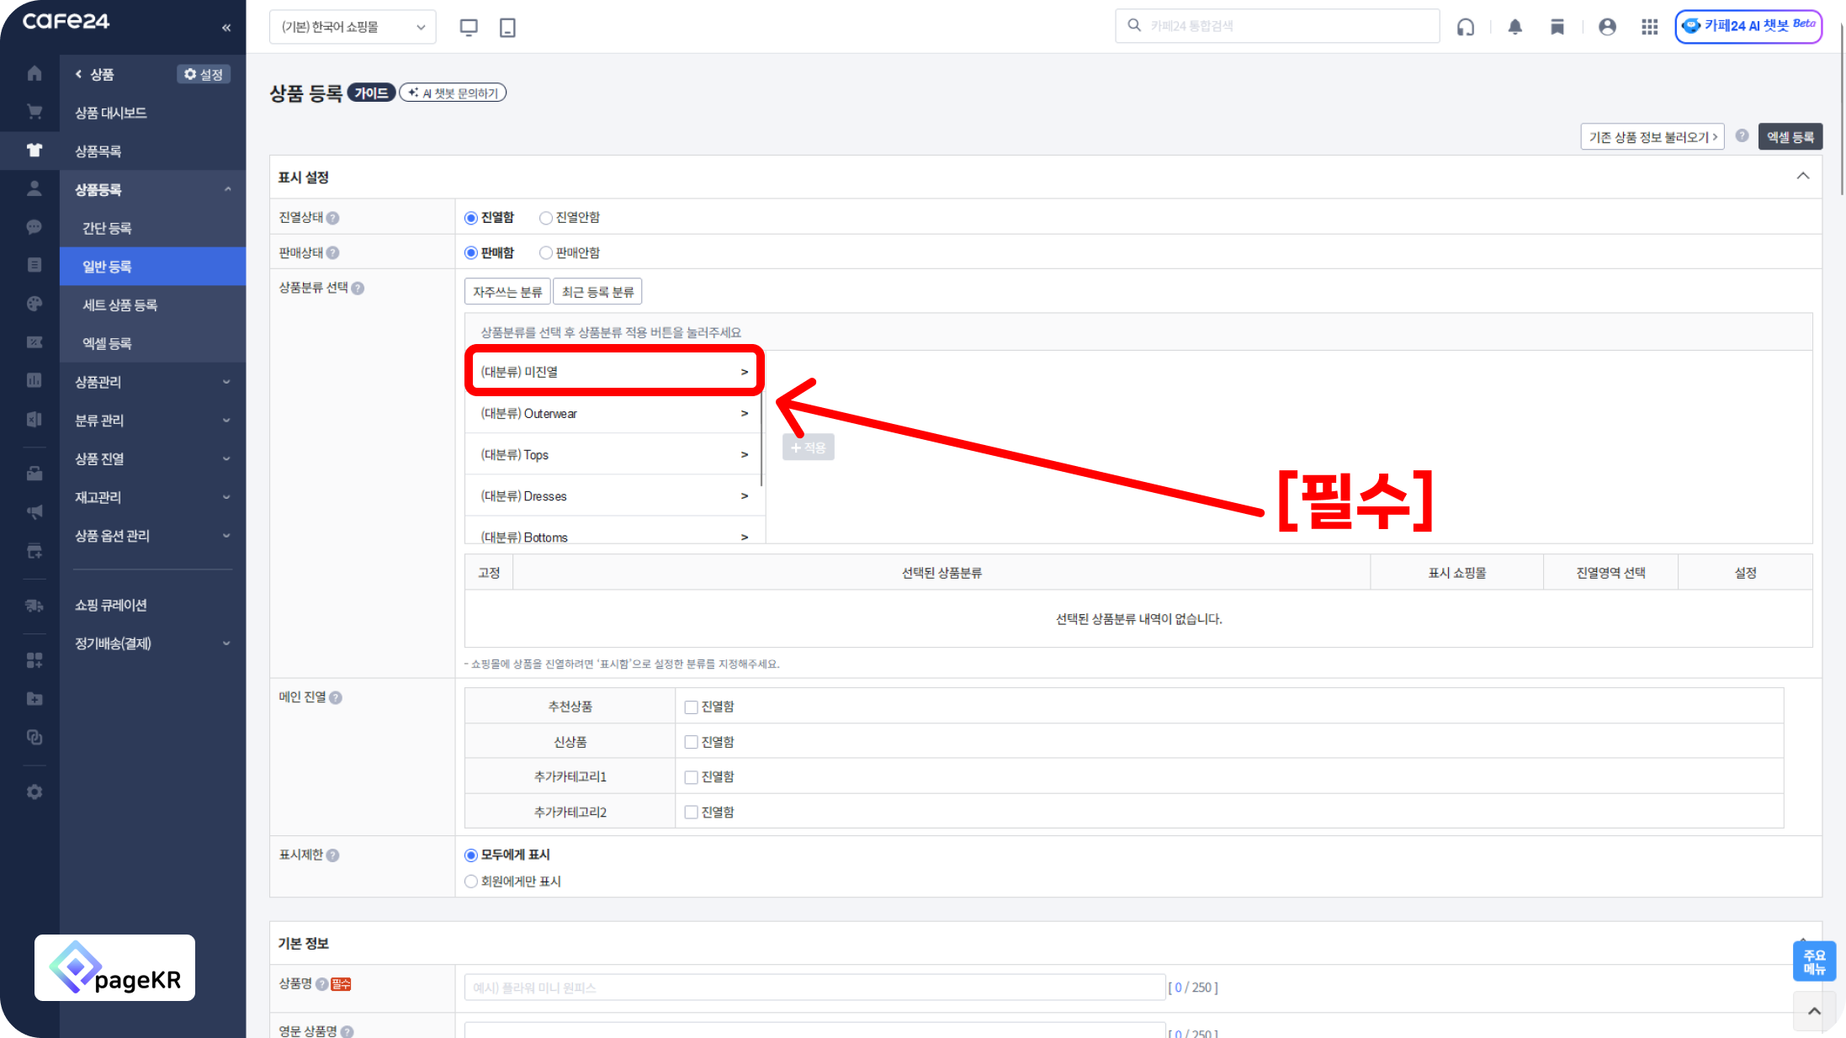Switch to mobile preview tablet icon
1846x1038 pixels.
click(x=507, y=27)
